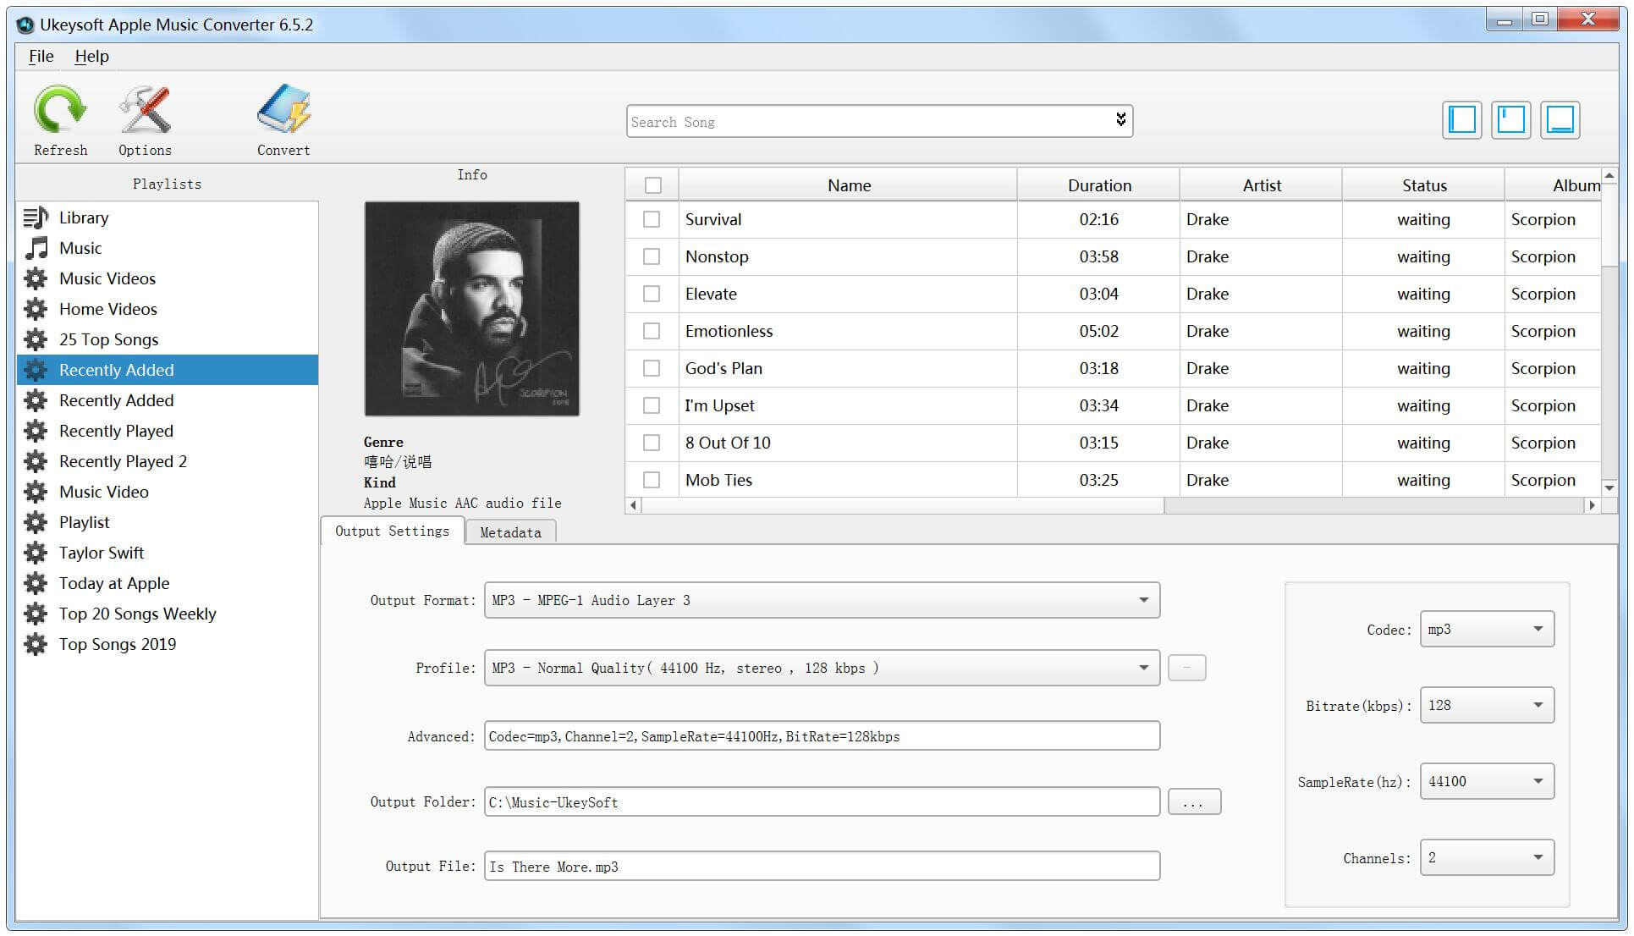Click the album art thumbnail for Scorpion
This screenshot has width=1634, height=936.
pos(470,307)
